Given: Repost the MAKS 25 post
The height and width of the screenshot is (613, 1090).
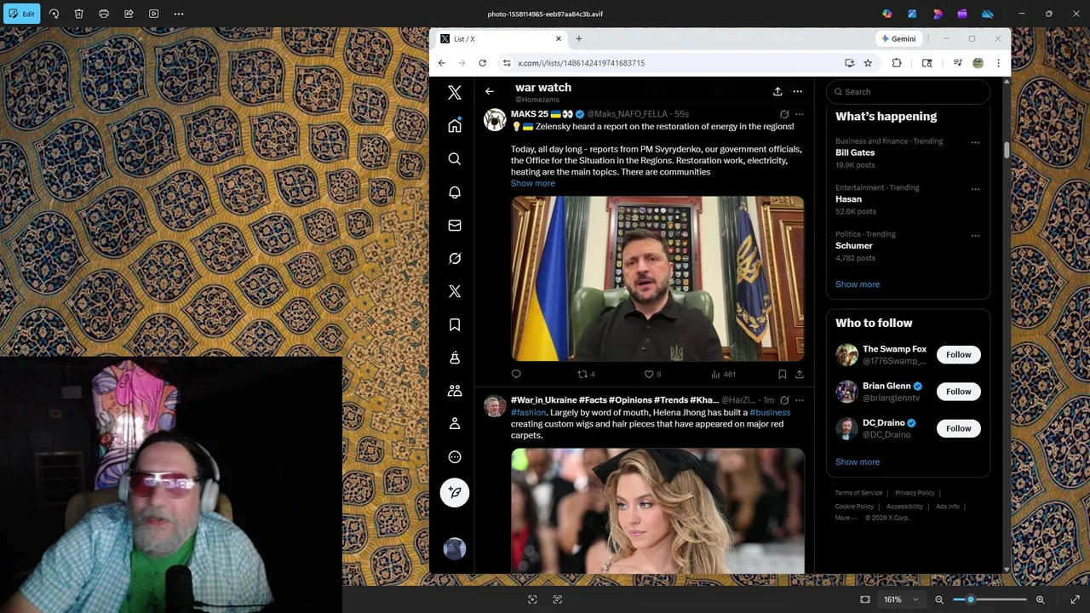Looking at the screenshot, I should tap(586, 374).
